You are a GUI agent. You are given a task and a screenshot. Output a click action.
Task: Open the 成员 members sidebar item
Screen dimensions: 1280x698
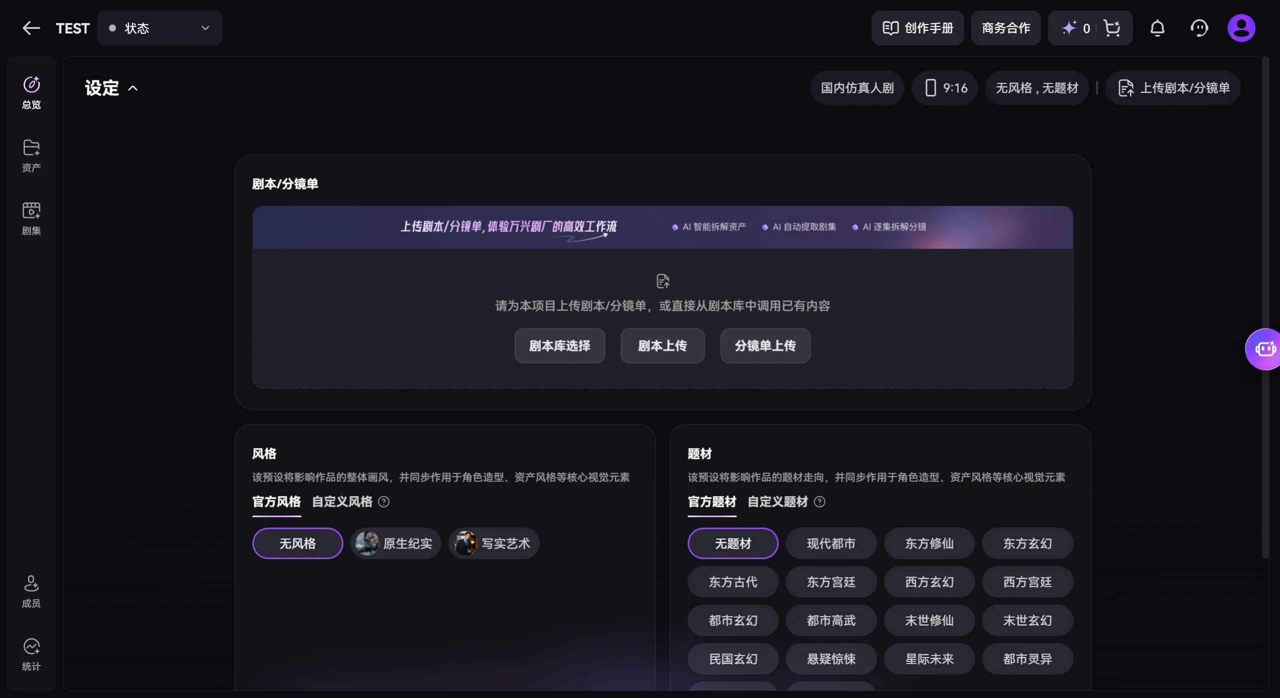pyautogui.click(x=31, y=591)
